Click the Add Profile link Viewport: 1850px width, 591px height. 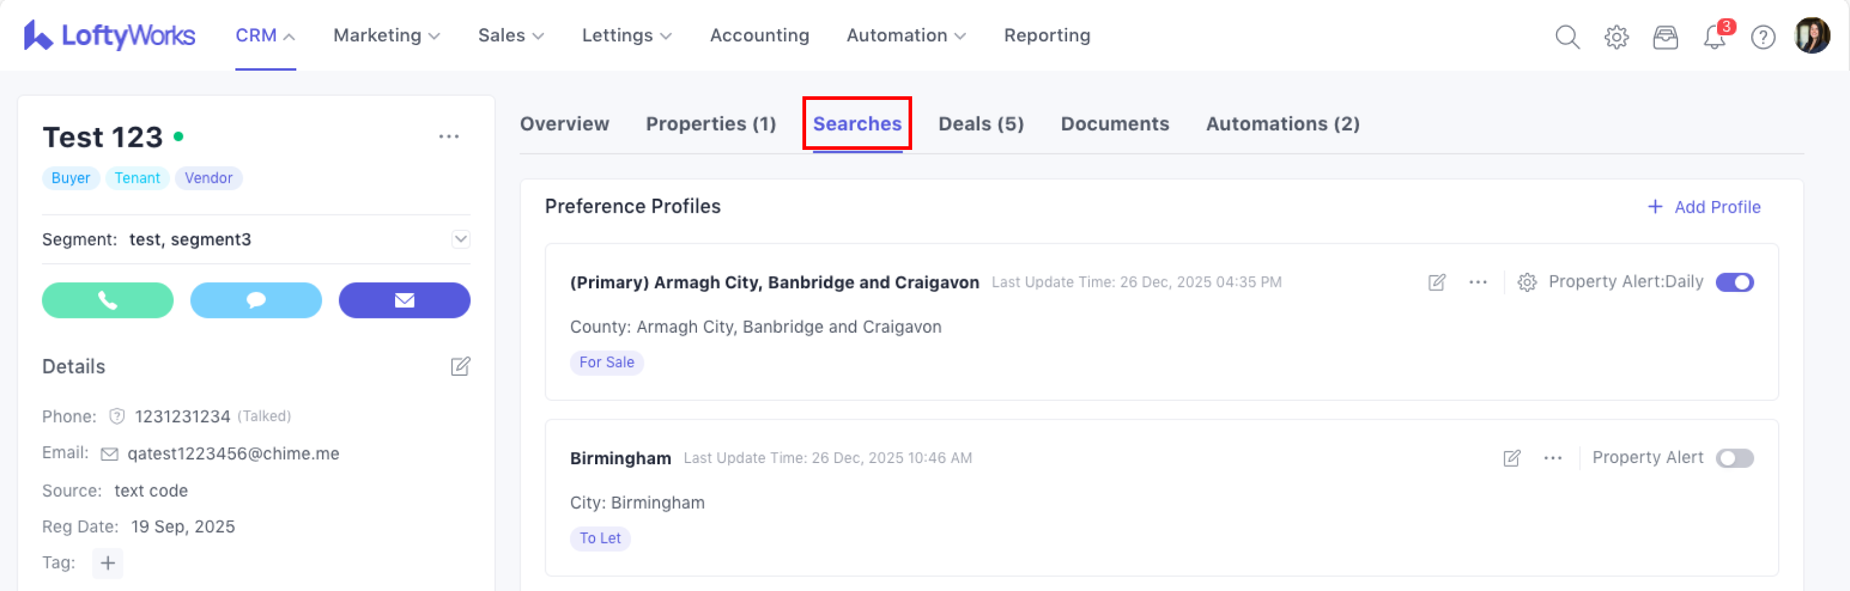point(1704,207)
